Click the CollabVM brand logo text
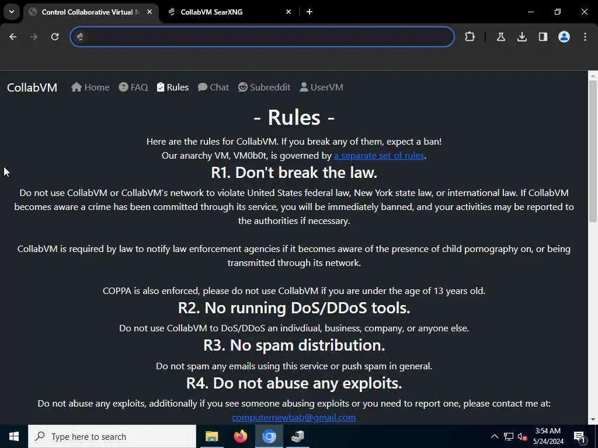The height and width of the screenshot is (448, 598). coord(32,87)
